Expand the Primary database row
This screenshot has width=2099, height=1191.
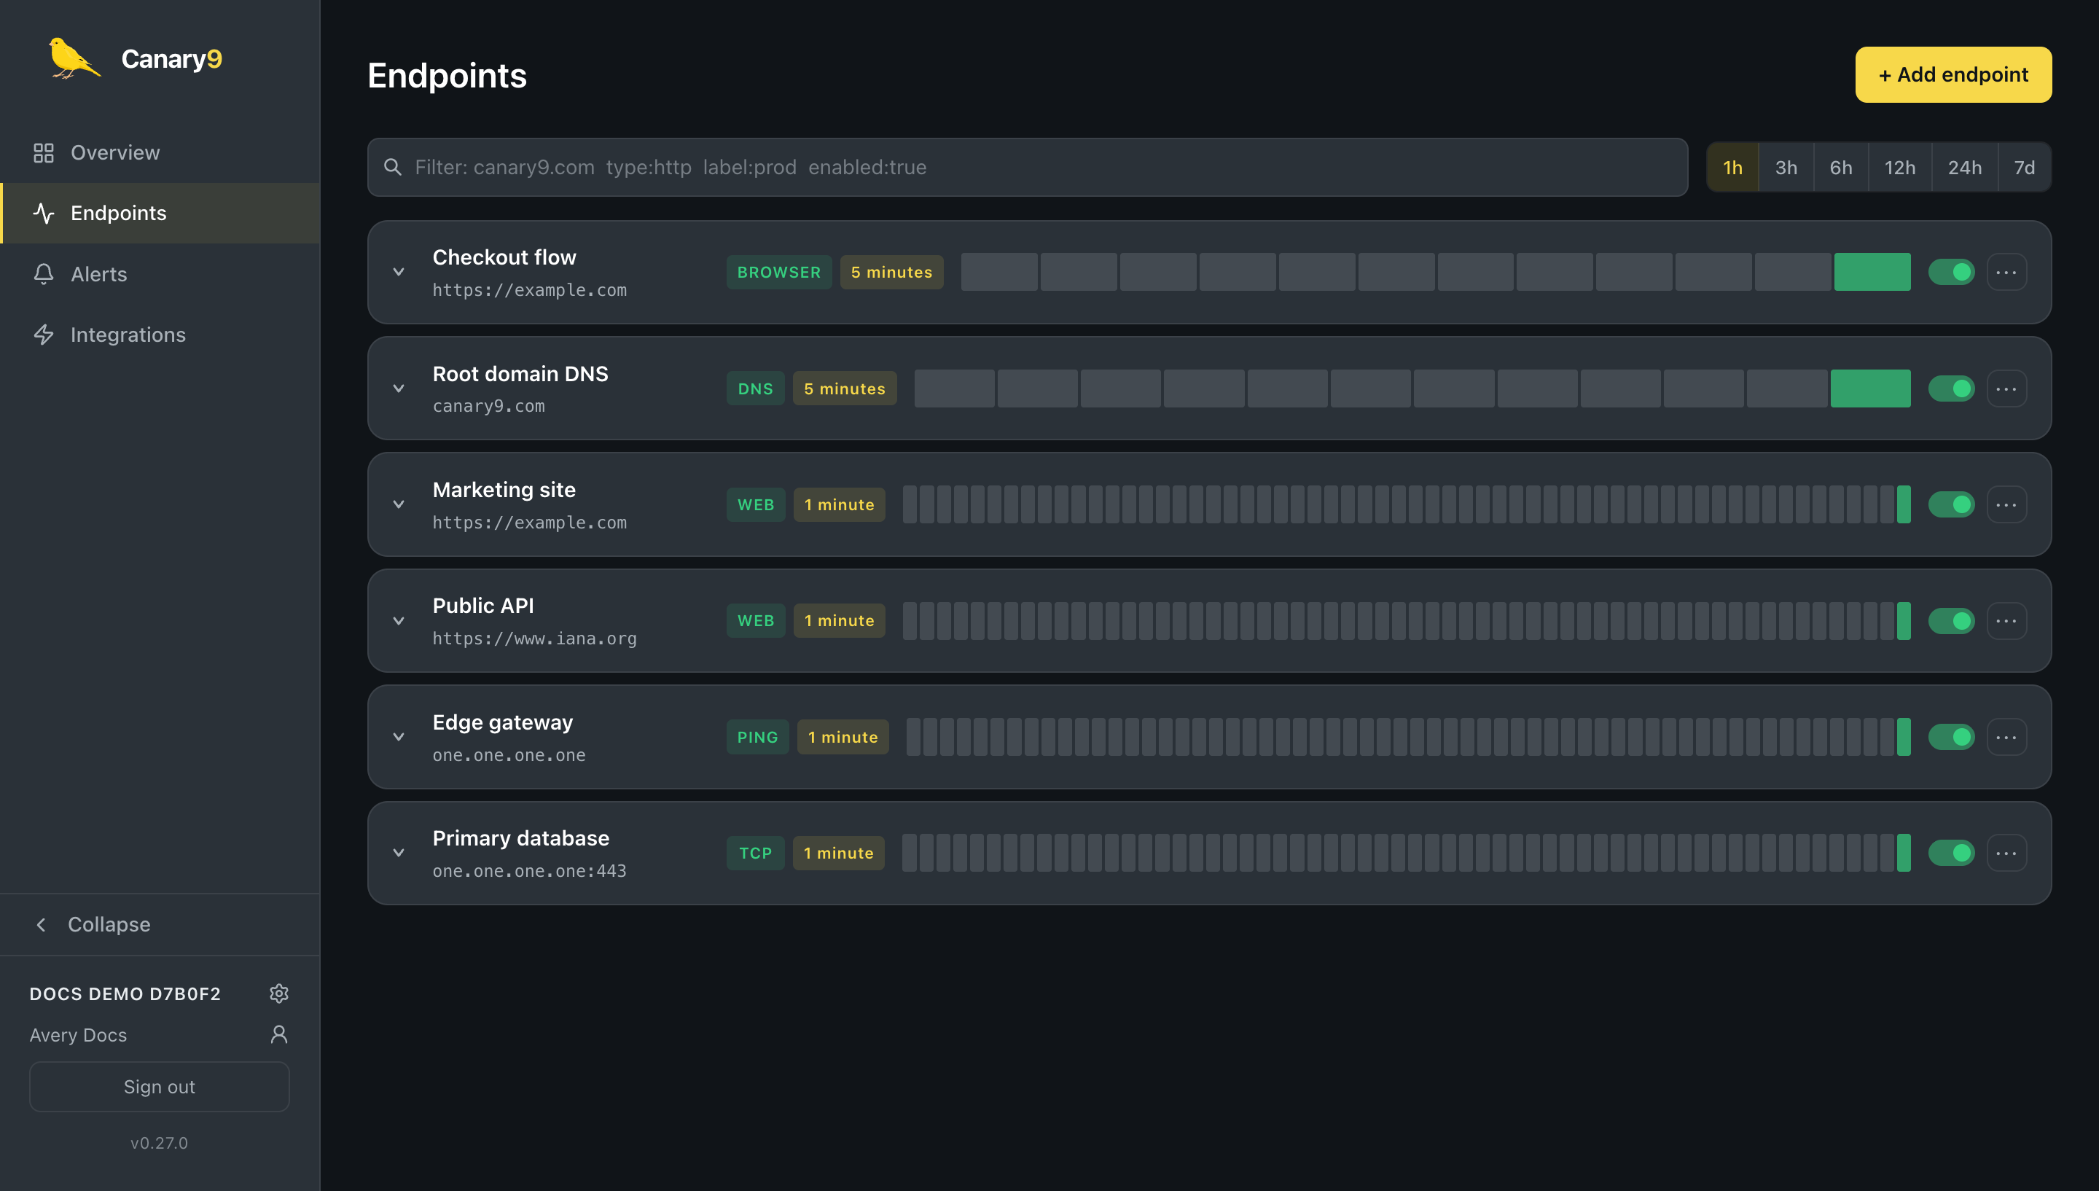click(x=398, y=854)
